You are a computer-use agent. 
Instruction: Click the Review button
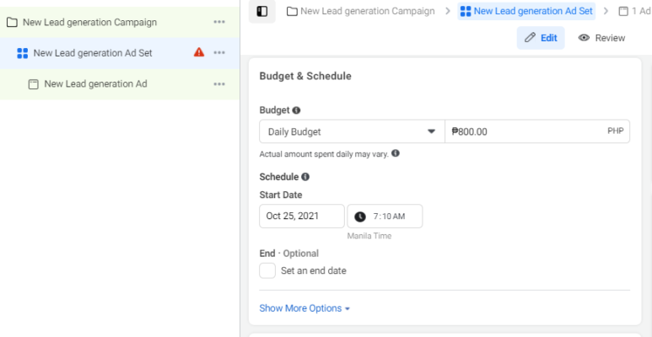601,38
